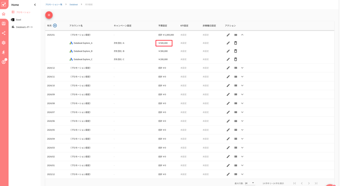Image resolution: width=340 pixels, height=186 pixels.
Task: Go to Databeat breadcrumb link
Action: coord(74,4)
